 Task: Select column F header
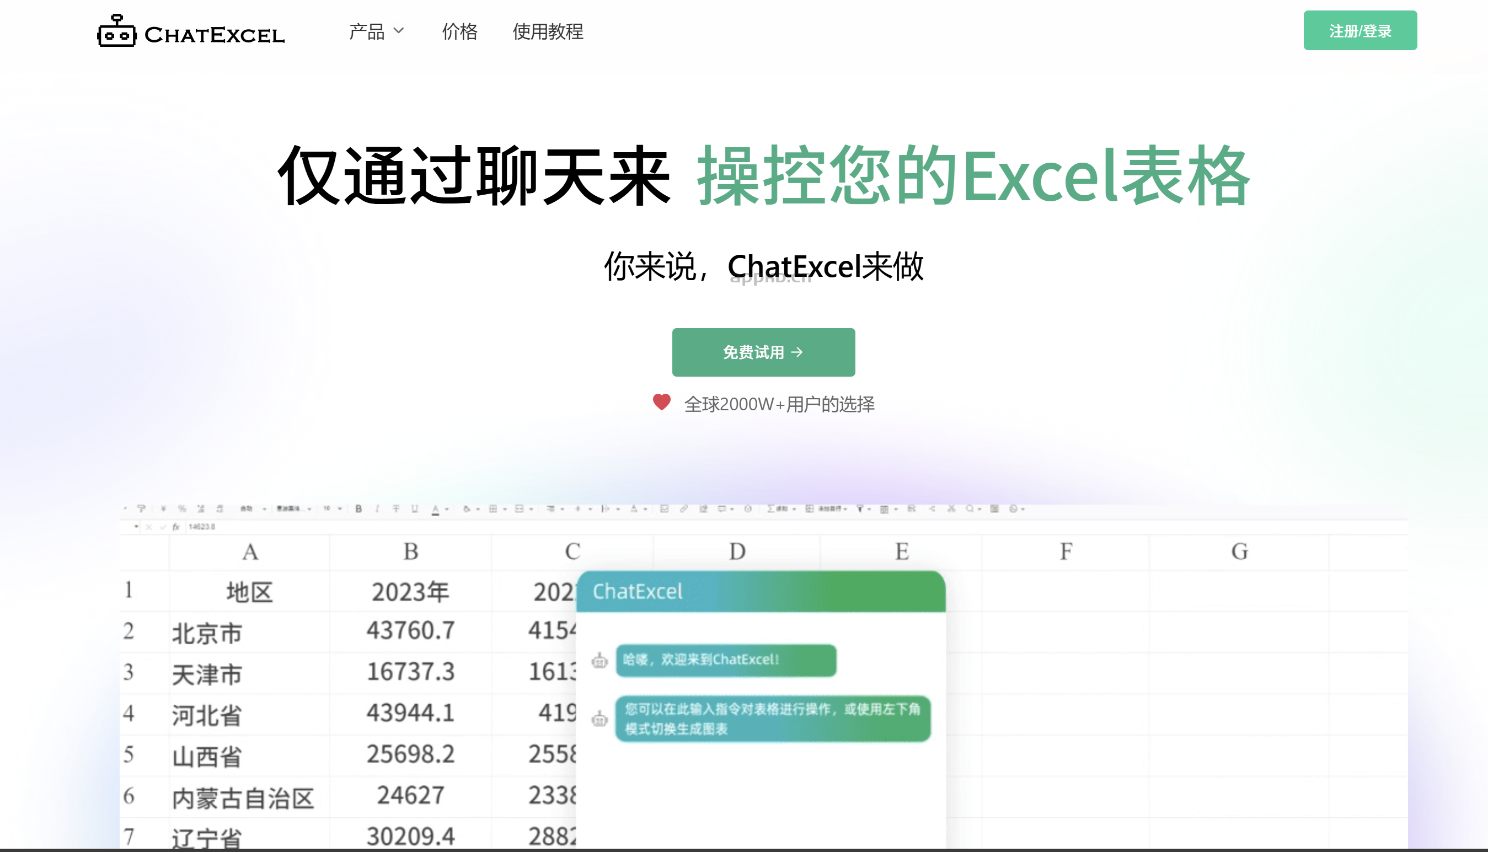pos(1066,552)
